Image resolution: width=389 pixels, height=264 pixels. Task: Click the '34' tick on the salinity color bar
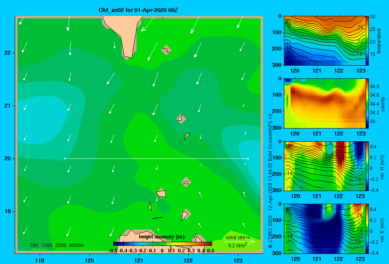(372, 122)
